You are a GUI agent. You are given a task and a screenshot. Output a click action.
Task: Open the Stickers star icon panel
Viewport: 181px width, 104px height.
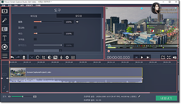pyautogui.click(x=5, y=47)
